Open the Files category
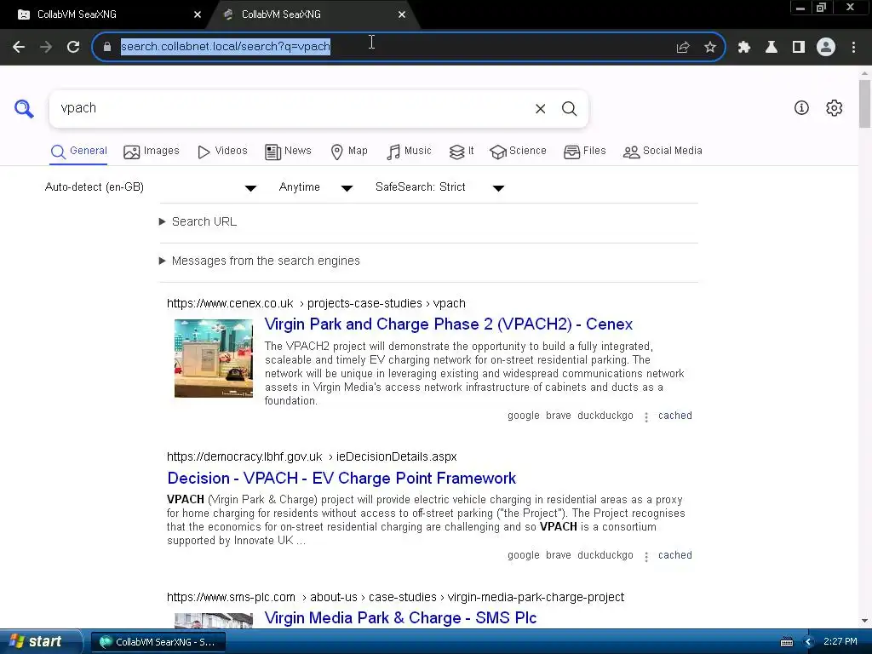This screenshot has width=872, height=654. [x=584, y=151]
